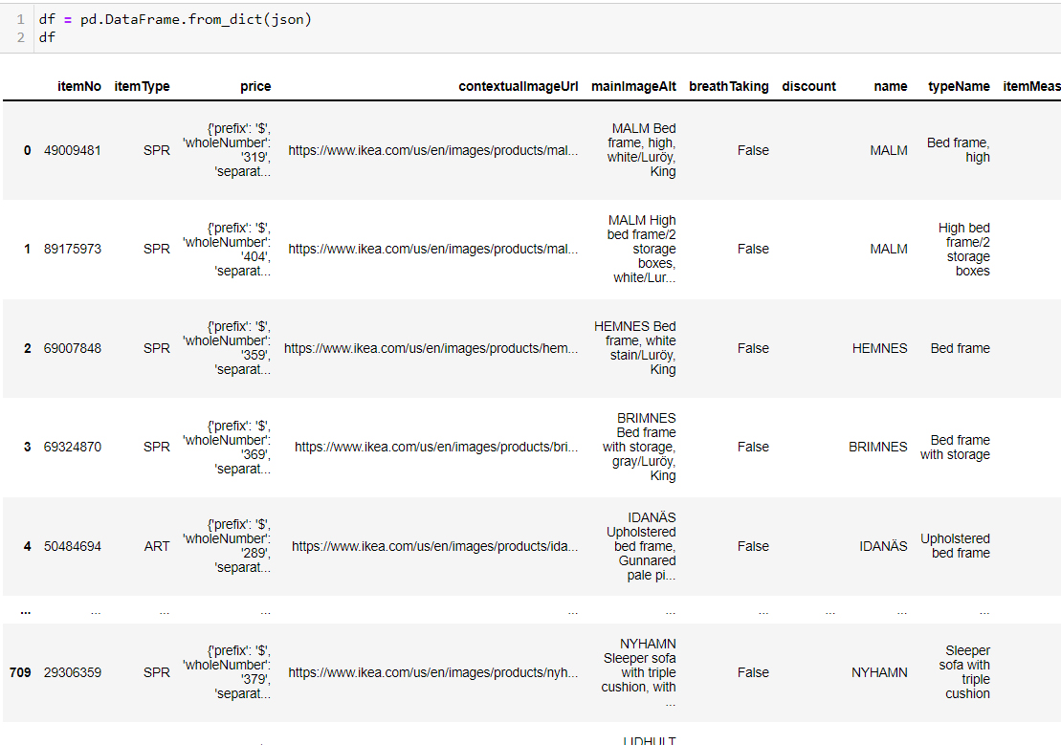Viewport: 1061px width, 745px height.
Task: Click the name column header
Action: coord(890,86)
